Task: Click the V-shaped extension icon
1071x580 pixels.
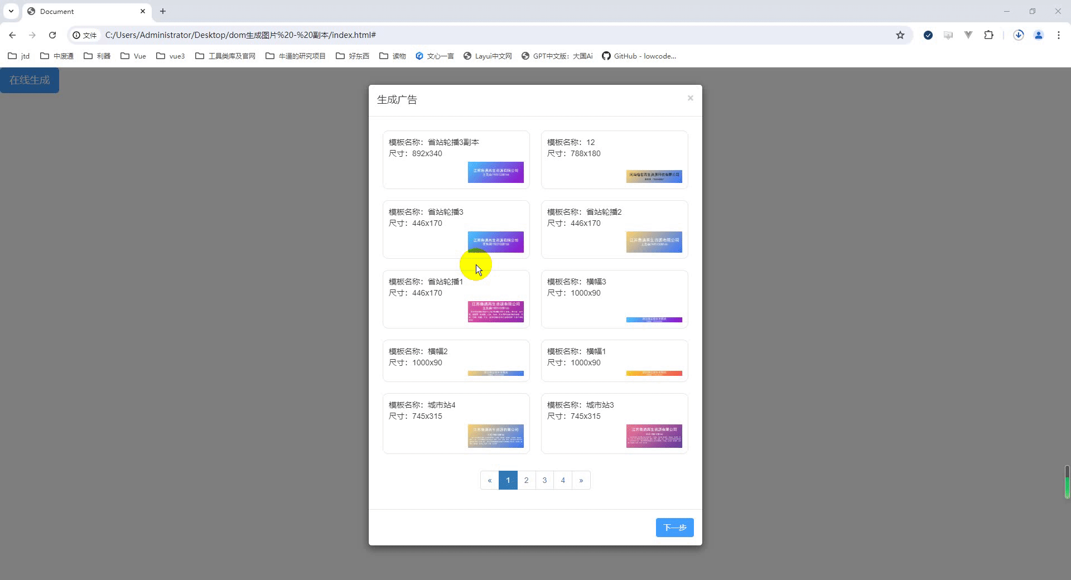Action: pos(968,35)
